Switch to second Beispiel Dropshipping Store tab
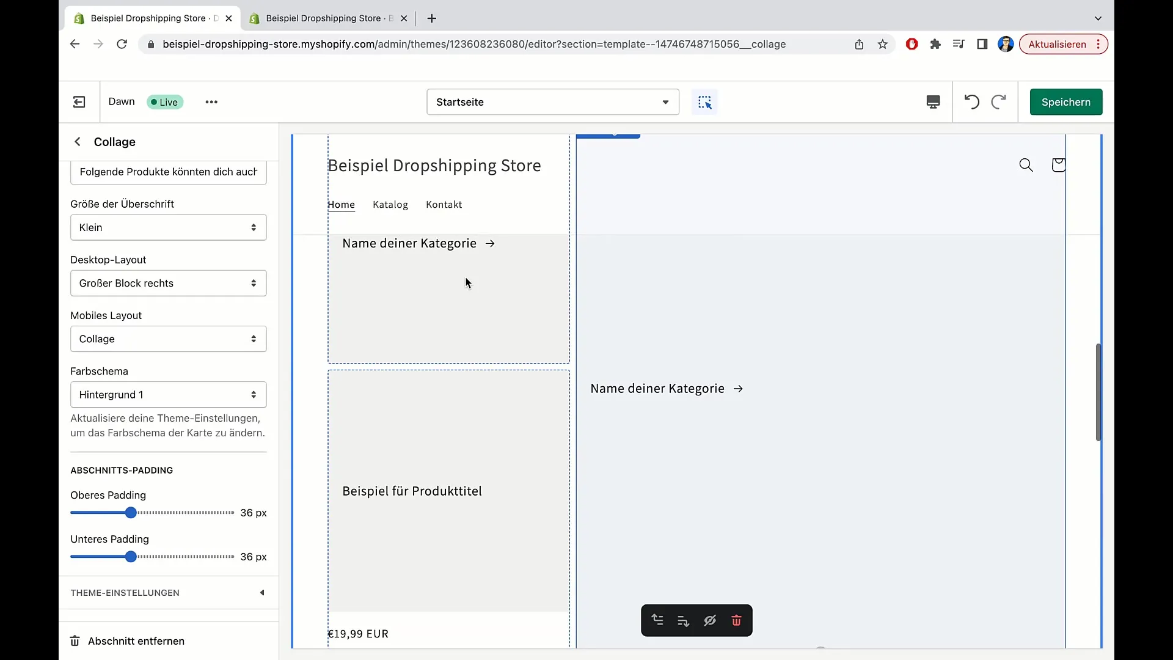The image size is (1173, 660). (x=329, y=18)
